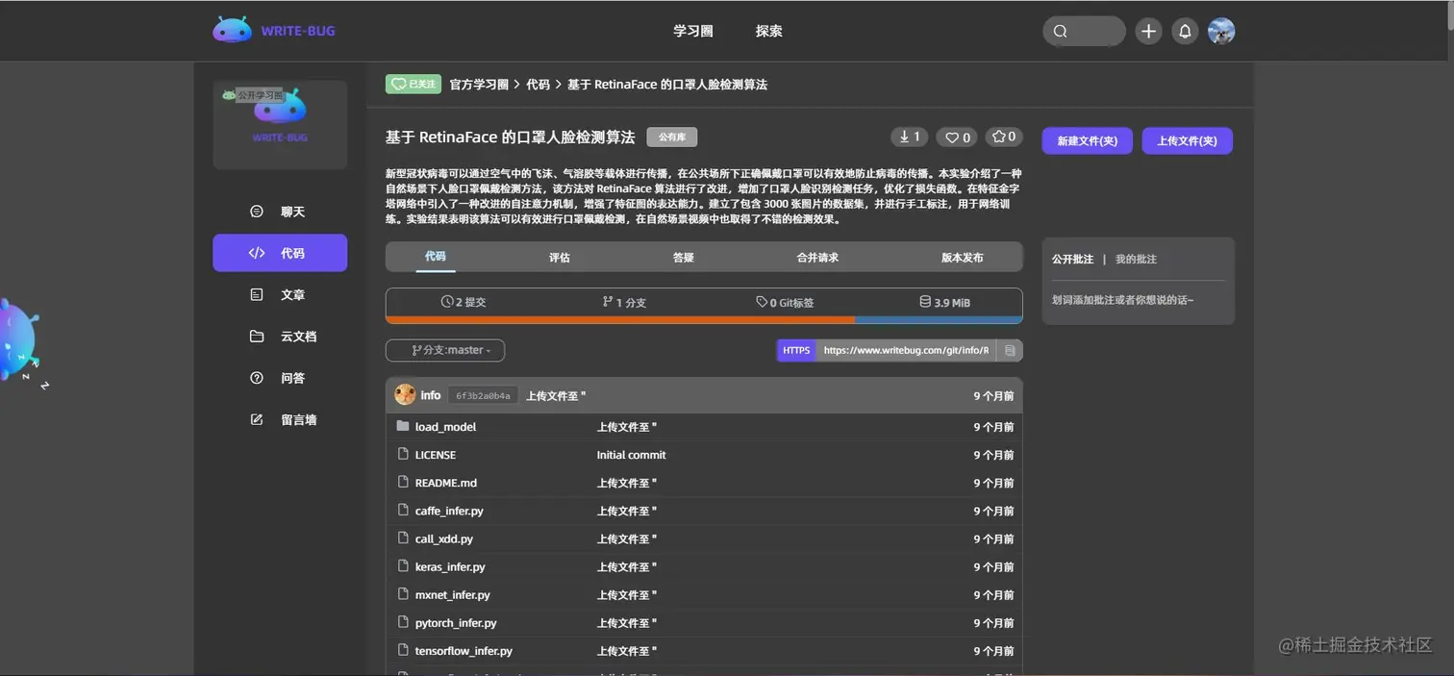Select 代码 in sidebar
This screenshot has height=676, width=1454.
[280, 253]
